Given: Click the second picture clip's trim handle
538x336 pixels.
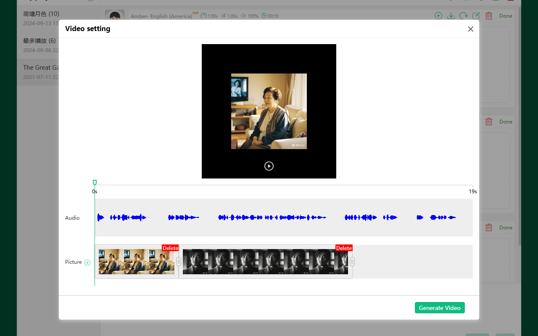Looking at the screenshot, I should pos(352,261).
